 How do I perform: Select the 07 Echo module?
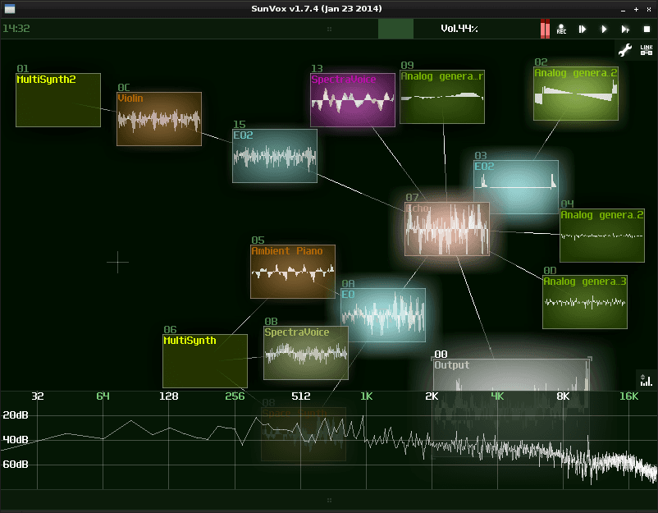(x=447, y=229)
